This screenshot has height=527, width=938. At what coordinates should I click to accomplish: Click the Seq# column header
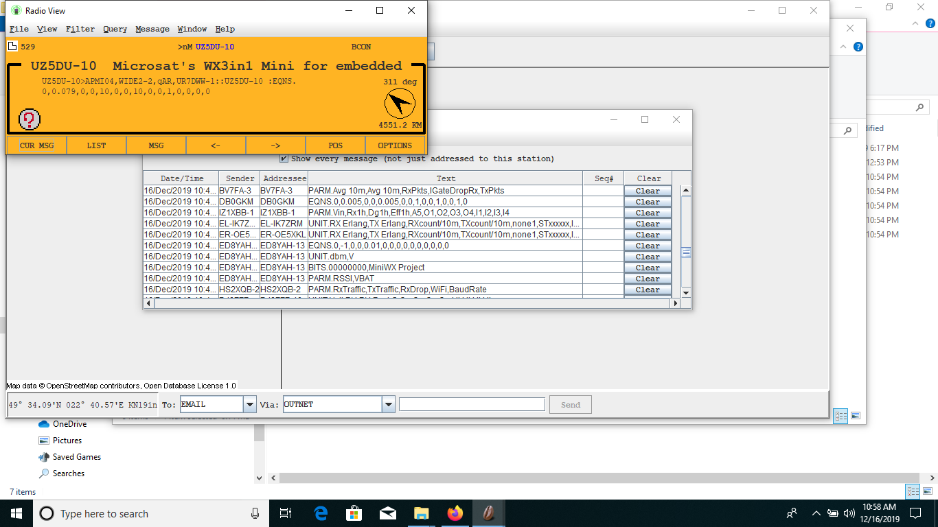[604, 178]
